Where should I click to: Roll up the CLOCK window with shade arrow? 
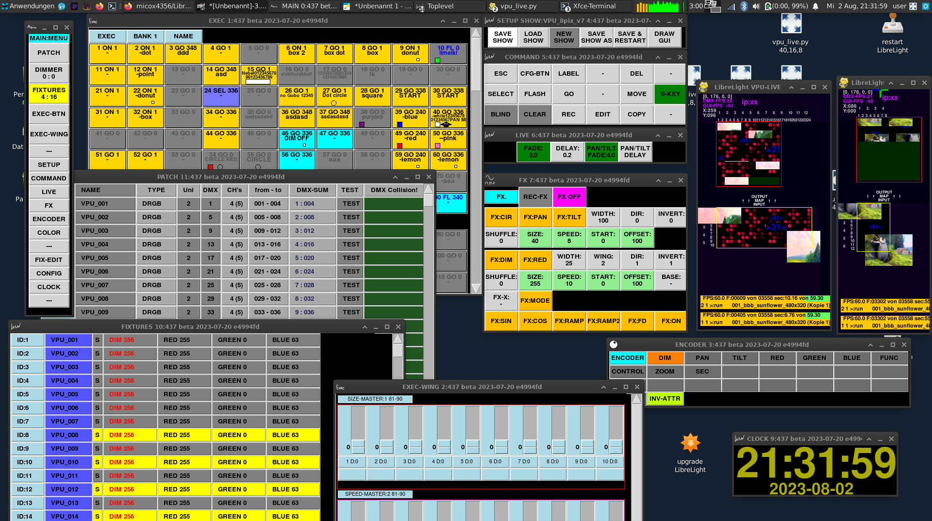(869, 439)
